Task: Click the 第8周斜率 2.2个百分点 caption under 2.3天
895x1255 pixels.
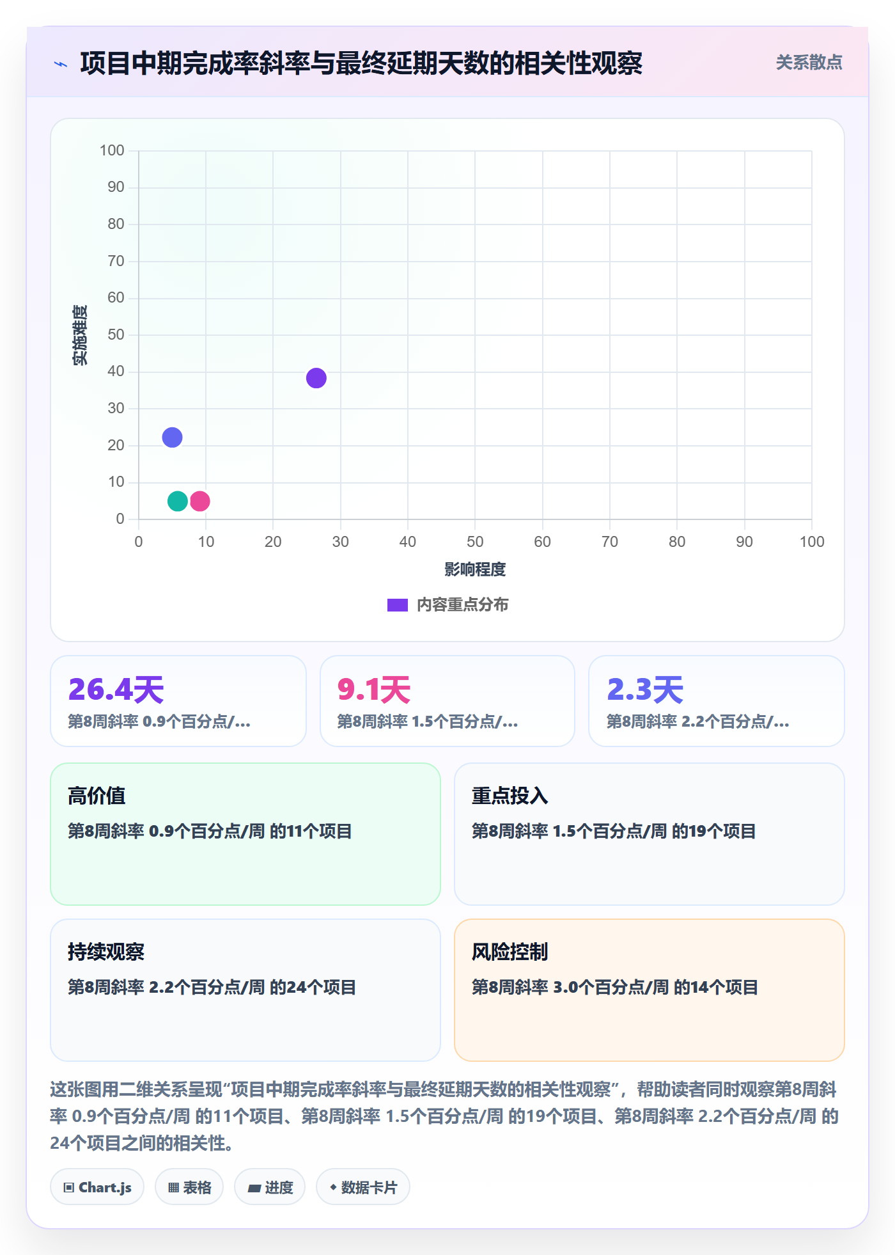Action: (x=698, y=722)
